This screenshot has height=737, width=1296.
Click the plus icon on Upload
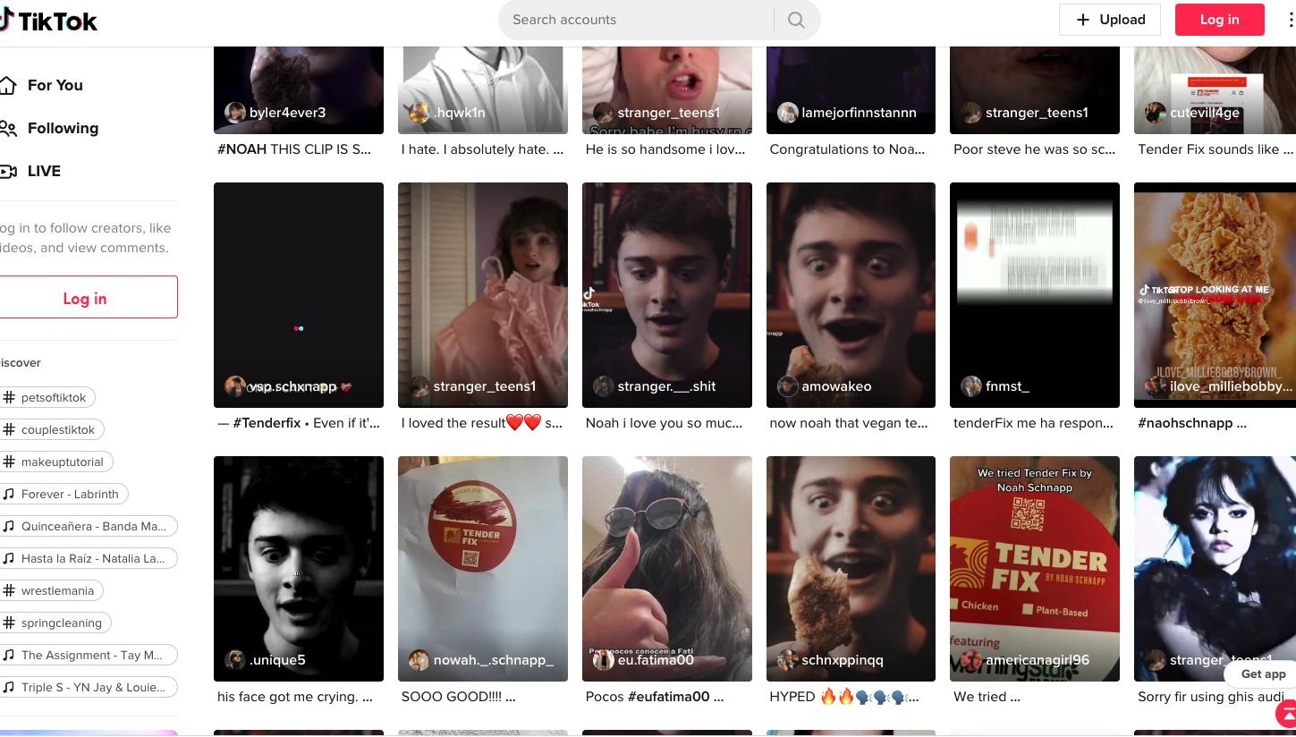pos(1083,20)
